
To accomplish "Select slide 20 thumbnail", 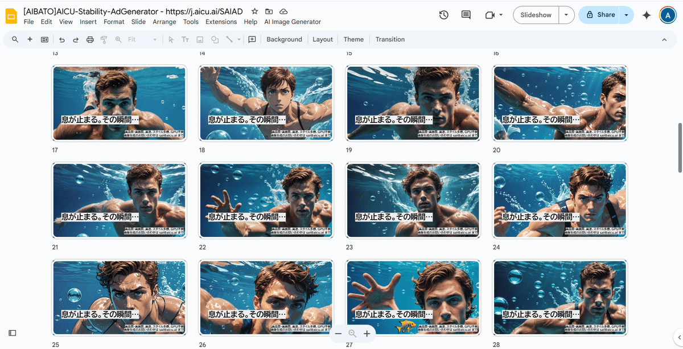I will point(560,103).
